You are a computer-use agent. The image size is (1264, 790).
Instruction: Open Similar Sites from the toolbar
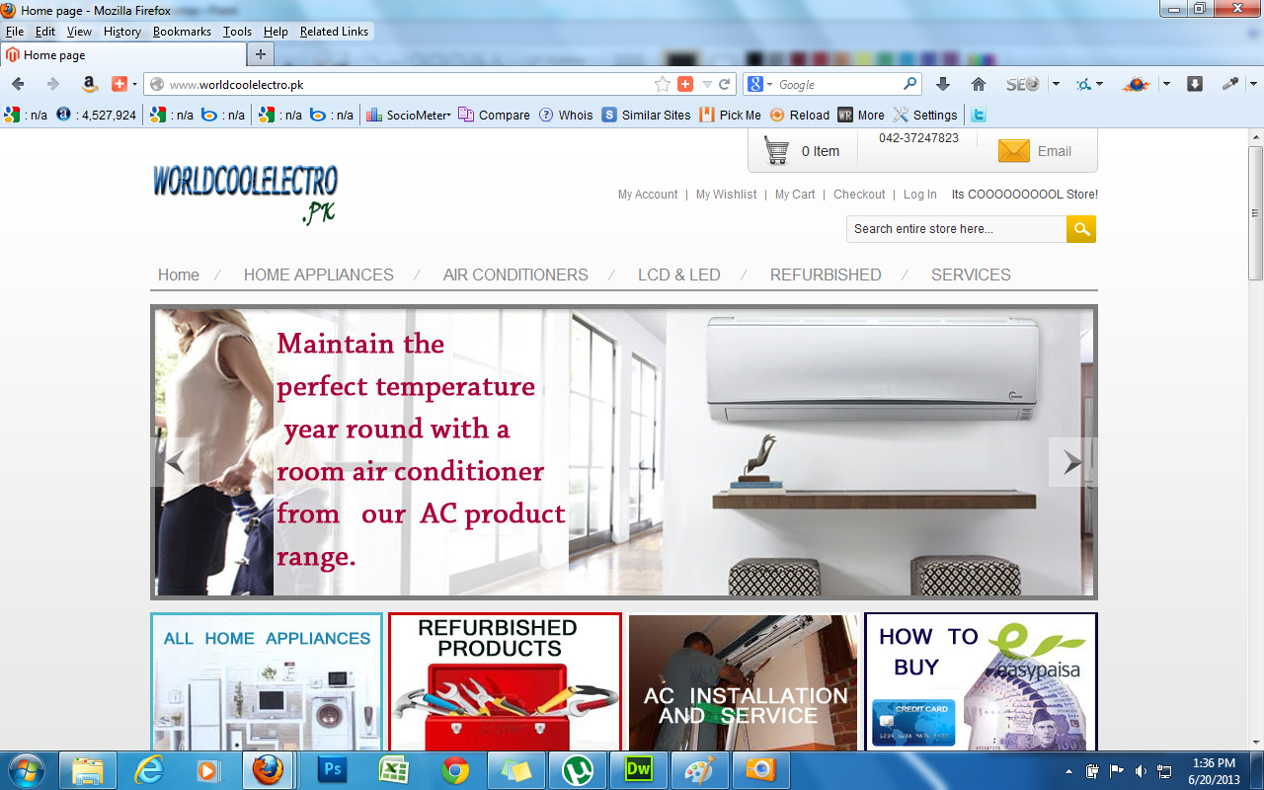pos(646,115)
